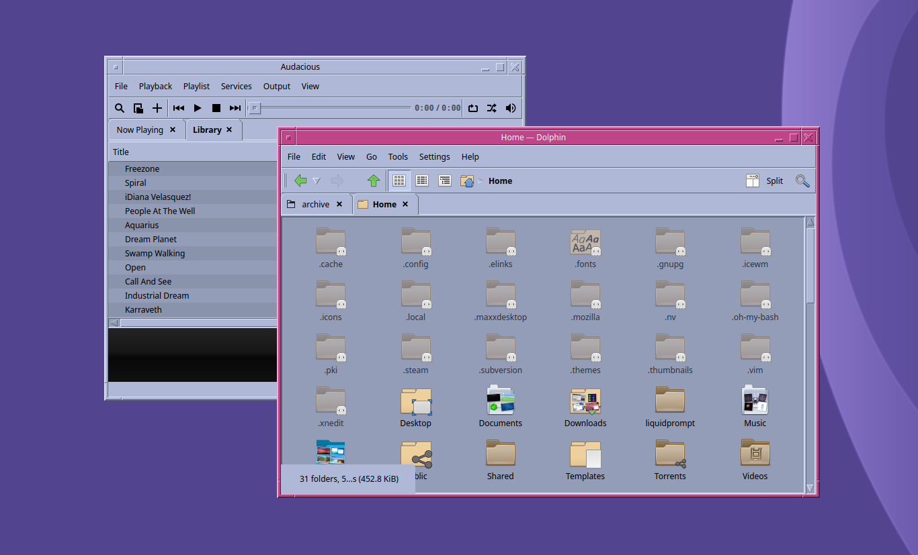Start playback with Play button in Audacious

tap(198, 108)
